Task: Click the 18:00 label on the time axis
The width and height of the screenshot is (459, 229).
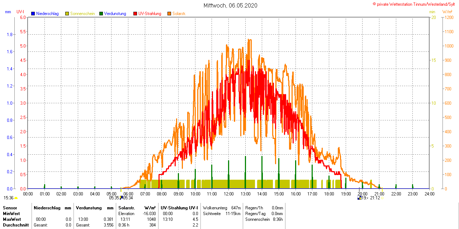Action: (x=329, y=194)
